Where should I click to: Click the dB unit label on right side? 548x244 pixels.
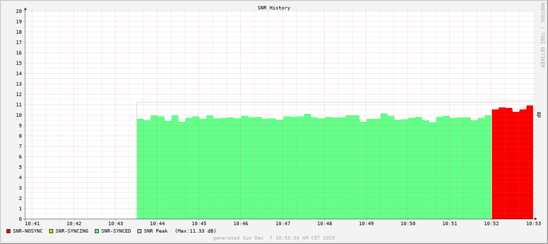point(539,115)
